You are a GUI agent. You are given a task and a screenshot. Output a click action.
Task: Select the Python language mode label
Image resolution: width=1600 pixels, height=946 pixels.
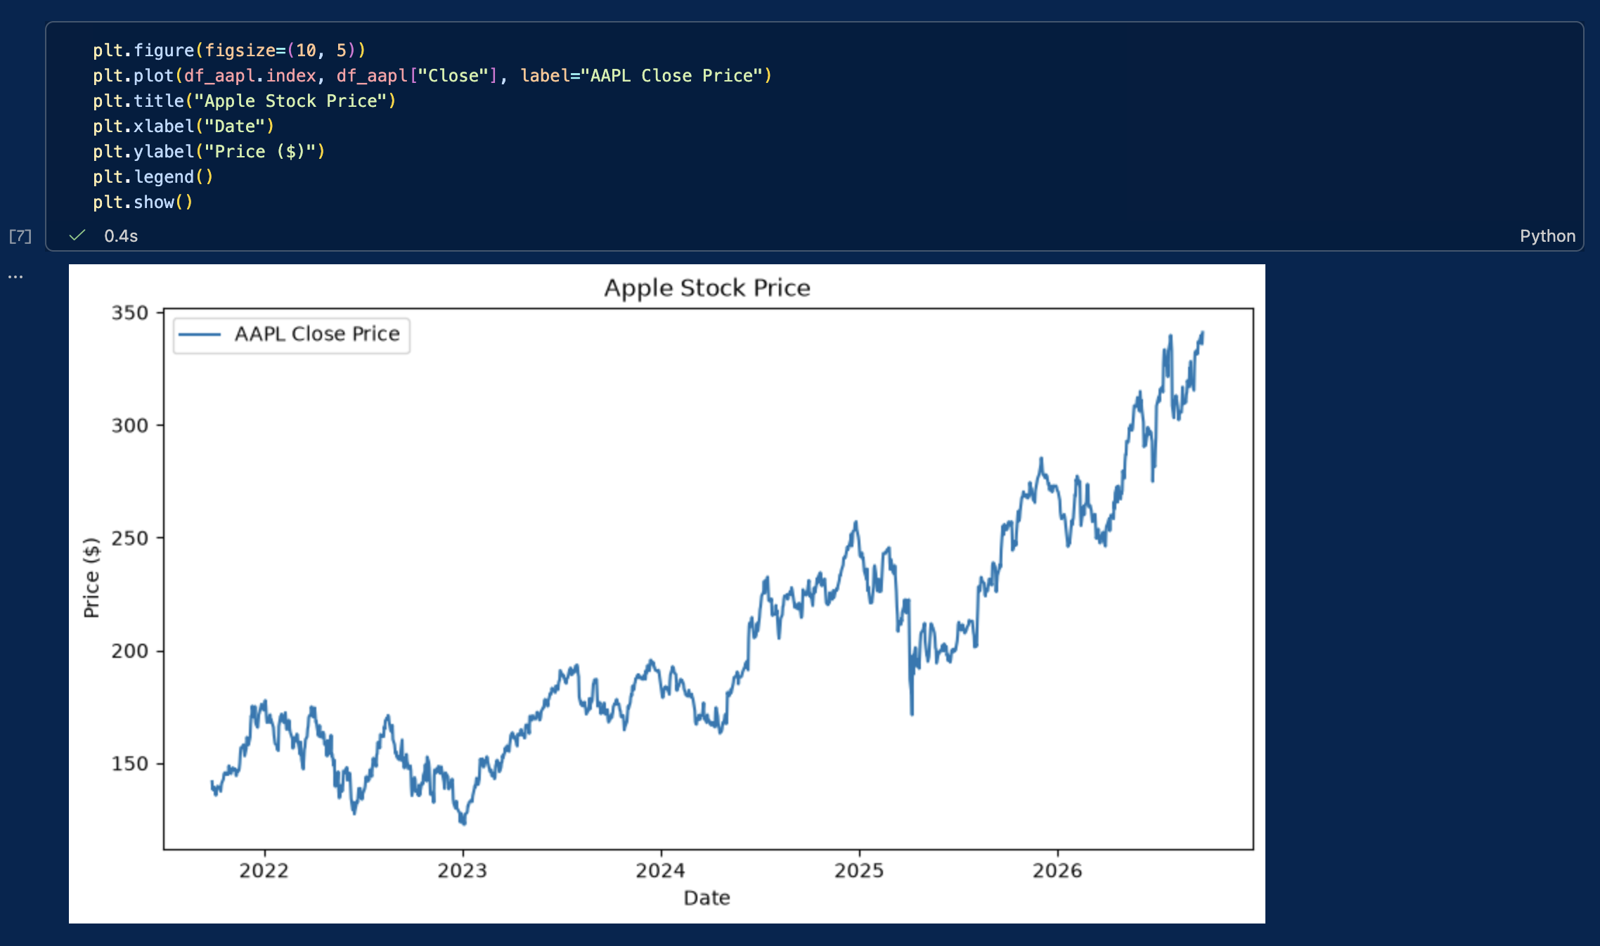[x=1547, y=236]
